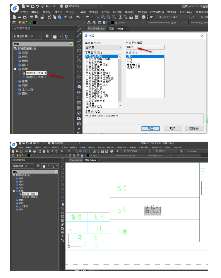The height and width of the screenshot is (278, 221).
Task: Click publish-to-DWF icon in upper sheet set manager
Action: click(x=47, y=36)
